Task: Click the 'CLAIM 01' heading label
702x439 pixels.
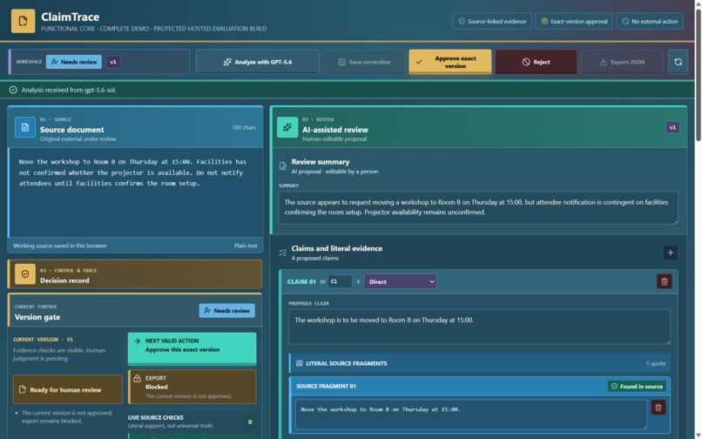Action: point(301,281)
